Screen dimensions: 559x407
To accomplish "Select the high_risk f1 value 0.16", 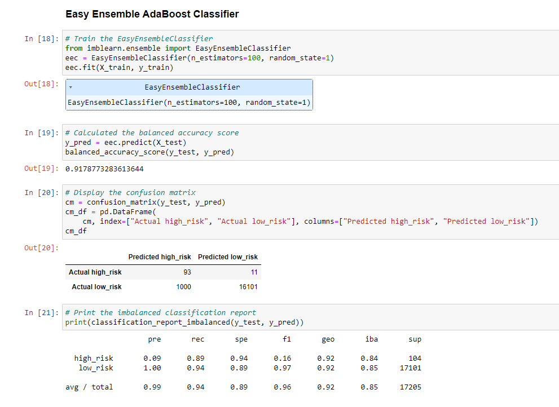I will [283, 358].
